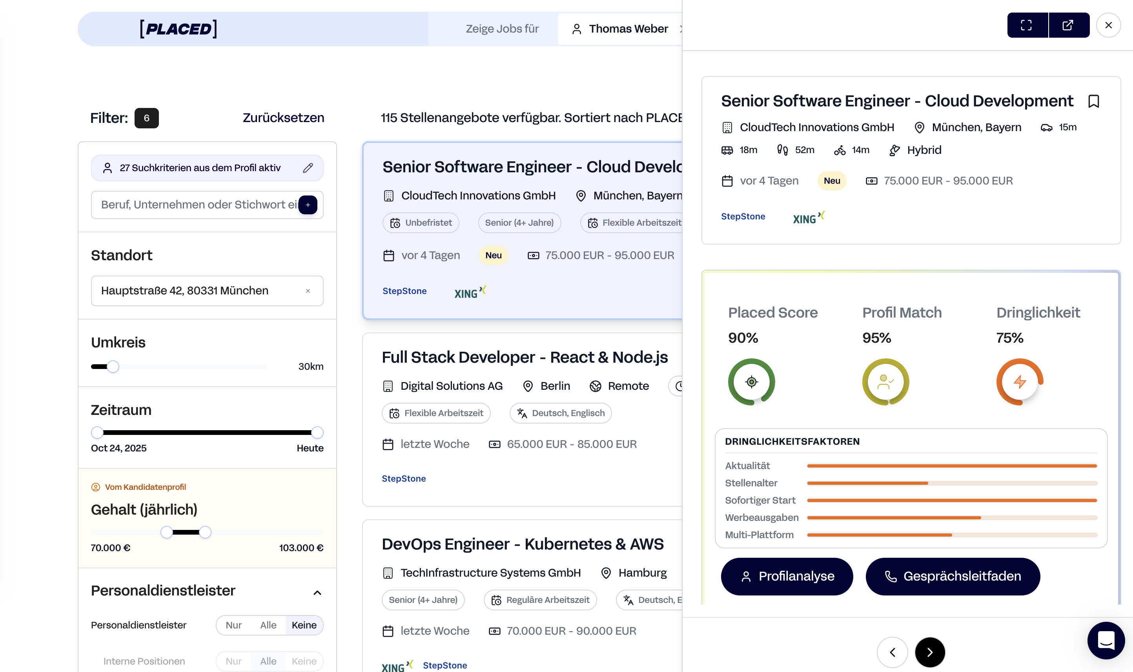Open the chat support widget

[x=1106, y=640]
